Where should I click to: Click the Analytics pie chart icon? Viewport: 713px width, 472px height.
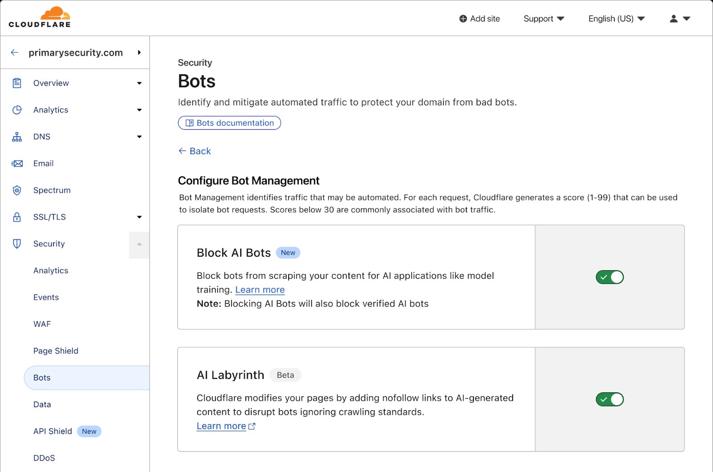[17, 110]
